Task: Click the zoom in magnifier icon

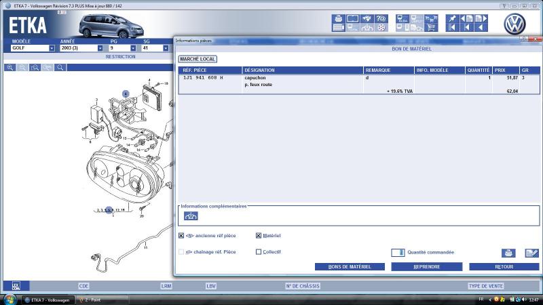Action: pyautogui.click(x=10, y=67)
